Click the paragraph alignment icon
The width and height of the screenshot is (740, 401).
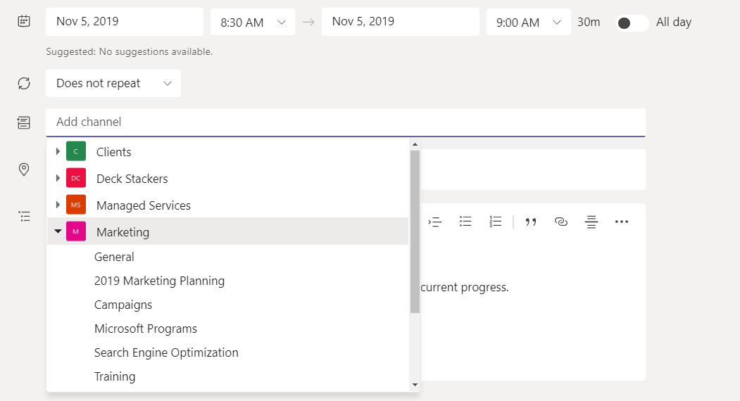[591, 222]
